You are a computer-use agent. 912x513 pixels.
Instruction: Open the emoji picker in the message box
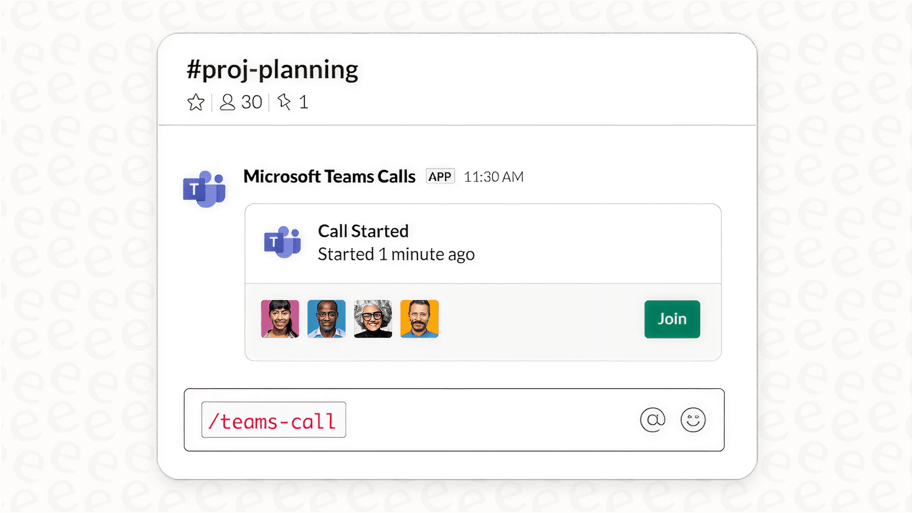pos(693,420)
